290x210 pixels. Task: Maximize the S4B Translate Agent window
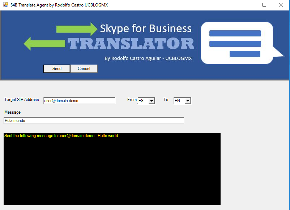[264, 5]
